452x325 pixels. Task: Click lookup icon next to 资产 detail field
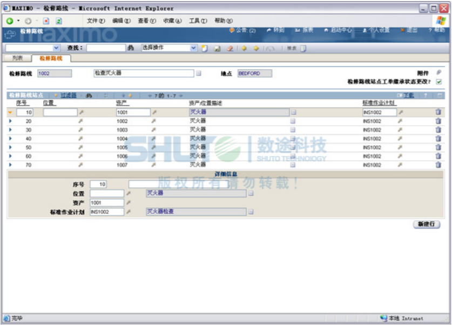[129, 202]
